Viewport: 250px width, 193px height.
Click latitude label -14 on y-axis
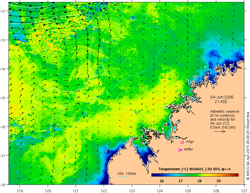(x=3, y=69)
